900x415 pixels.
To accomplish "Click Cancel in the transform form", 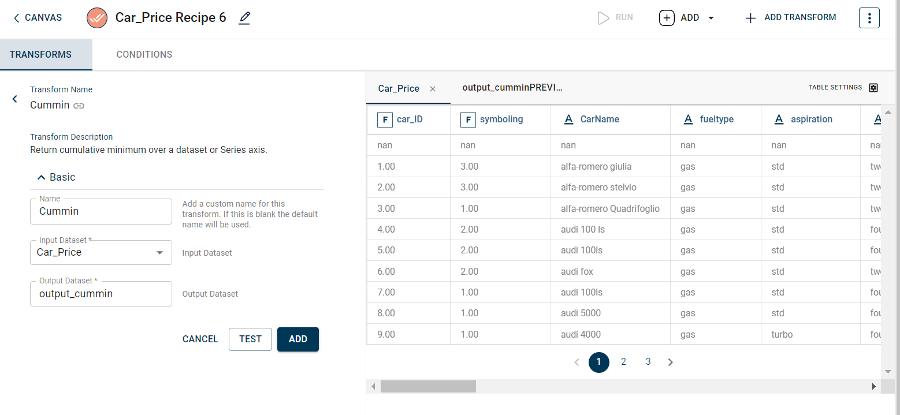I will (200, 339).
